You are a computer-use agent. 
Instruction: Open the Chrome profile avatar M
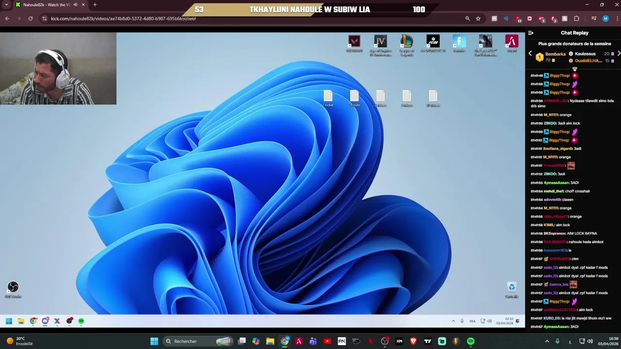[x=605, y=18]
